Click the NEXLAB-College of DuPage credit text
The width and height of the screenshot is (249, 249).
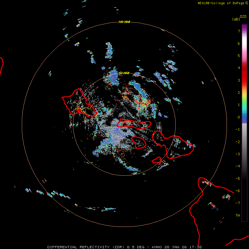pos(223,3)
